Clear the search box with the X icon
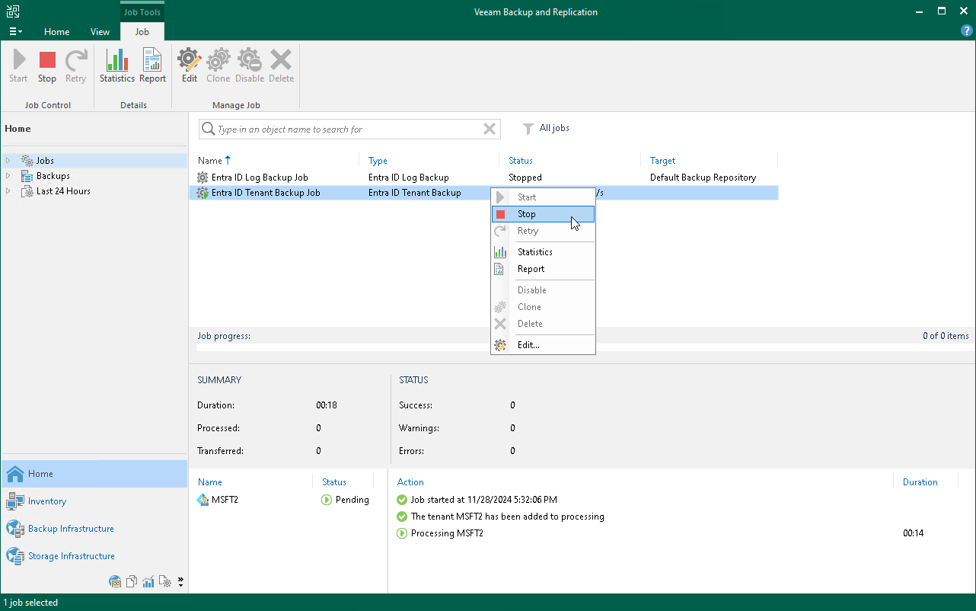976x611 pixels. 490,130
